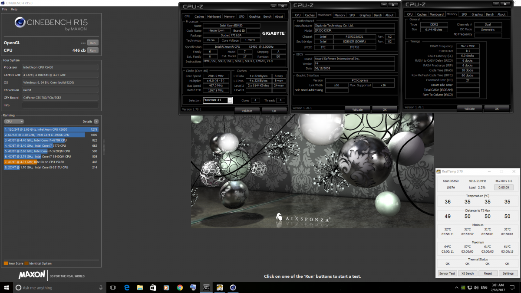Launch Google Chrome from the taskbar

180,287
